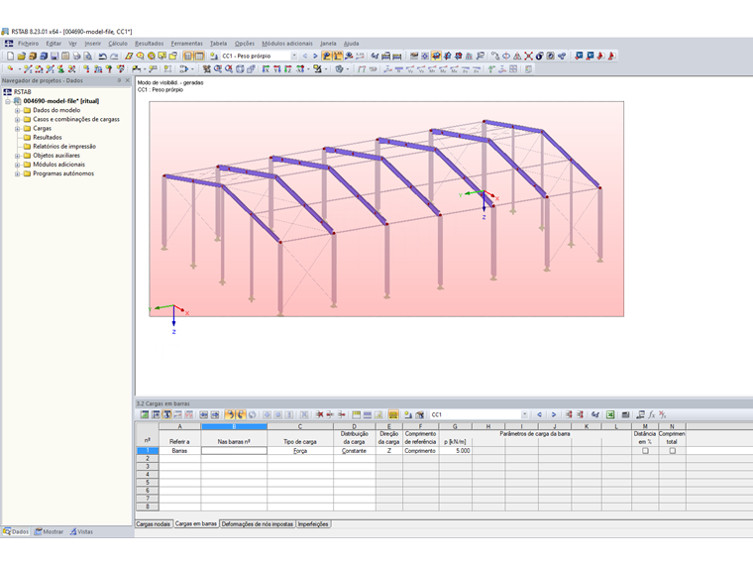Open the 'Módulos adicionais' menu
This screenshot has height=565, width=753.
coord(287,44)
